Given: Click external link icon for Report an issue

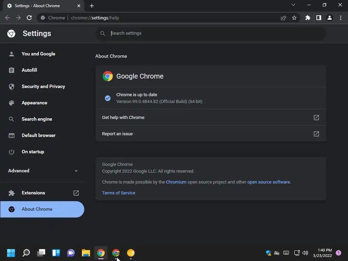Looking at the screenshot, I should (316, 134).
